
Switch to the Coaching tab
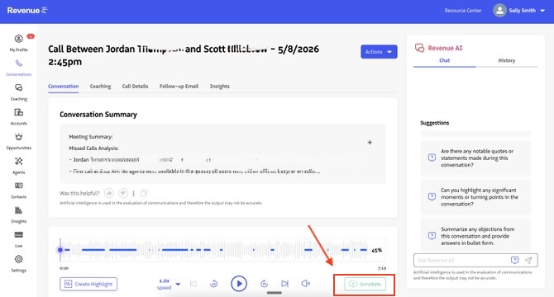pyautogui.click(x=100, y=87)
